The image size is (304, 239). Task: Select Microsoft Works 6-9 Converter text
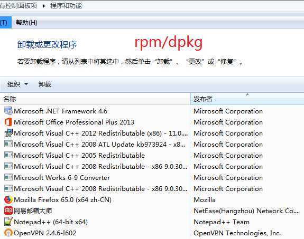click(x=62, y=177)
